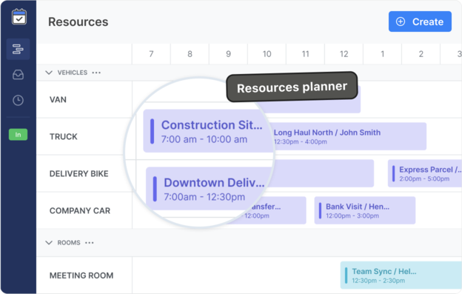
Task: Open the clock time tracking icon
Action: point(18,101)
